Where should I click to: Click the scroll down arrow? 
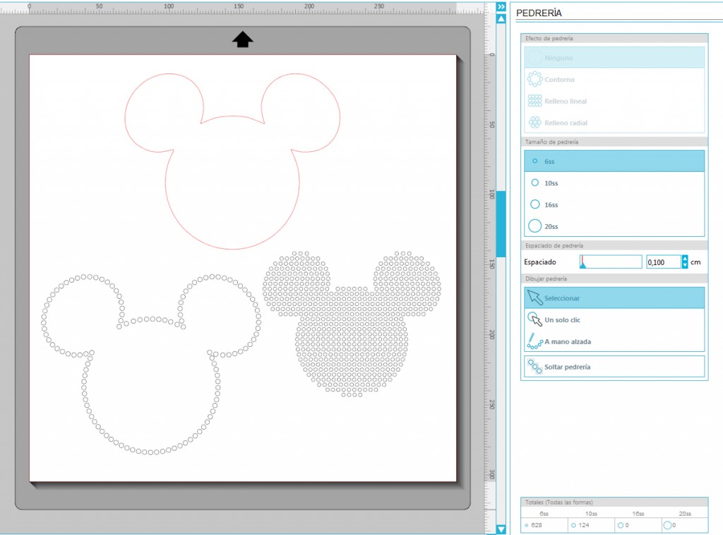pos(501,529)
